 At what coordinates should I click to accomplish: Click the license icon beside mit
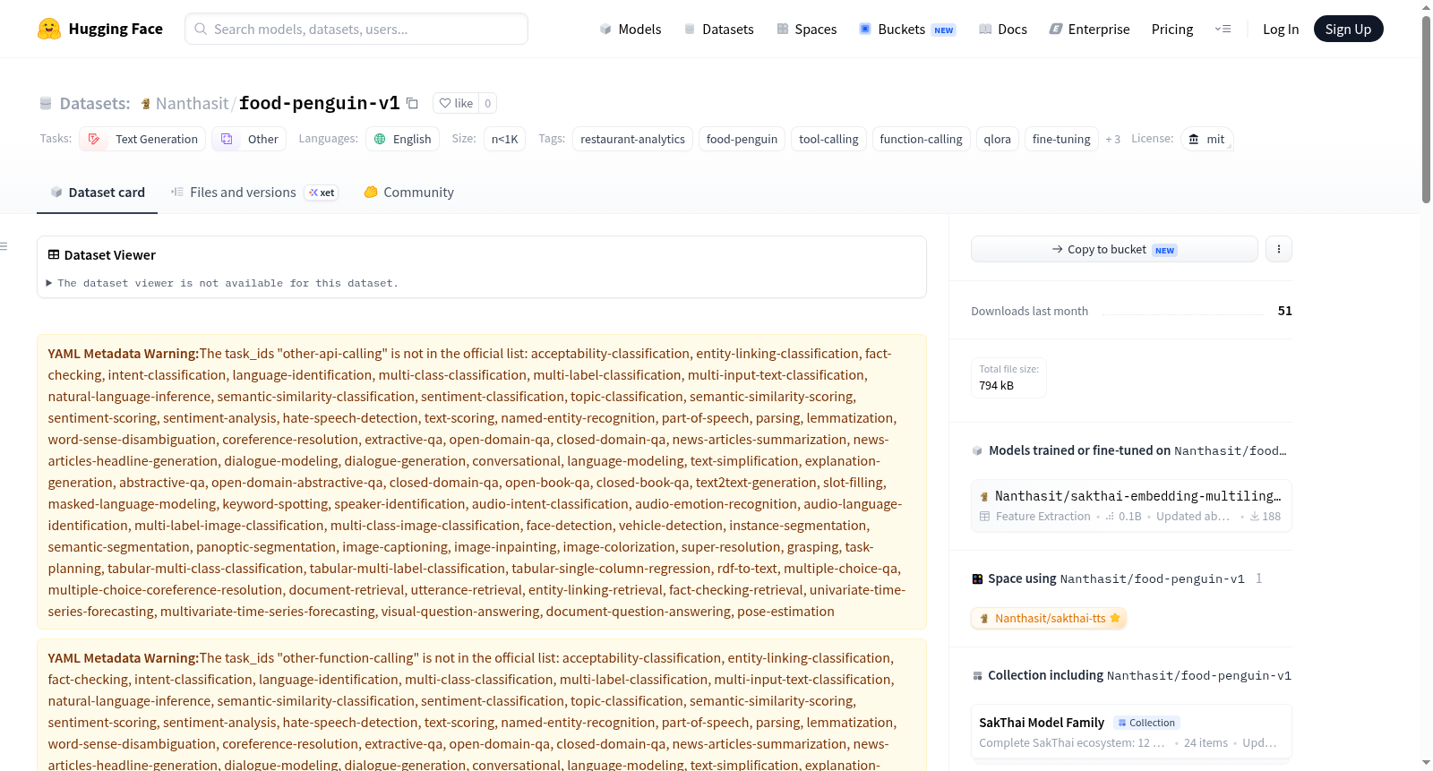click(1194, 139)
